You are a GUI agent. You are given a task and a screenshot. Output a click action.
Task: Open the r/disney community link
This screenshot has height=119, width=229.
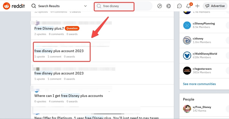(198, 39)
